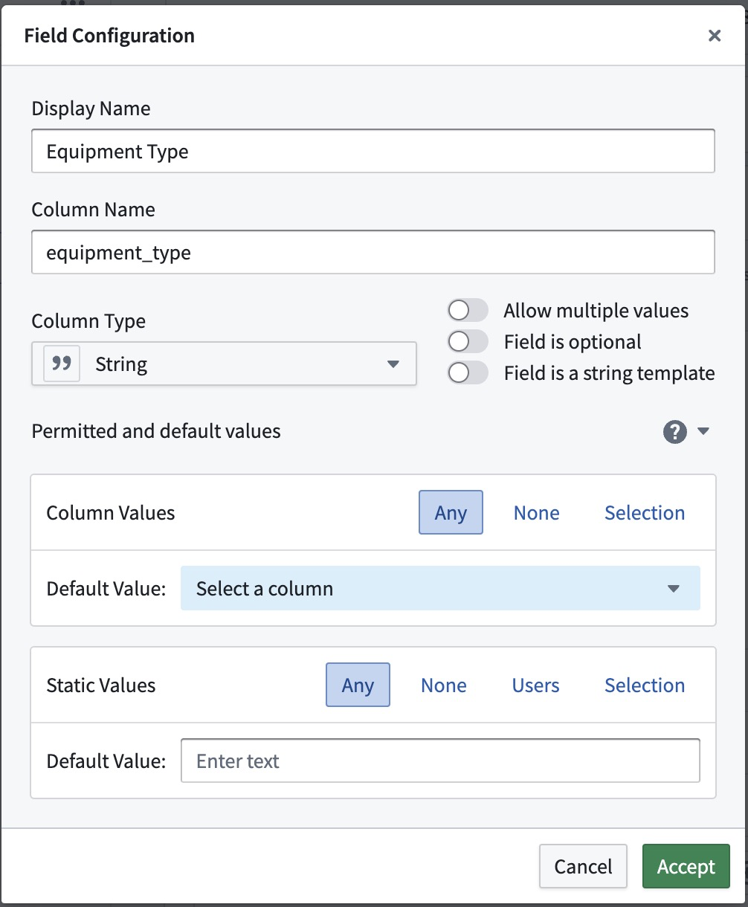The width and height of the screenshot is (748, 907).
Task: Click the Cancel button
Action: tap(583, 866)
